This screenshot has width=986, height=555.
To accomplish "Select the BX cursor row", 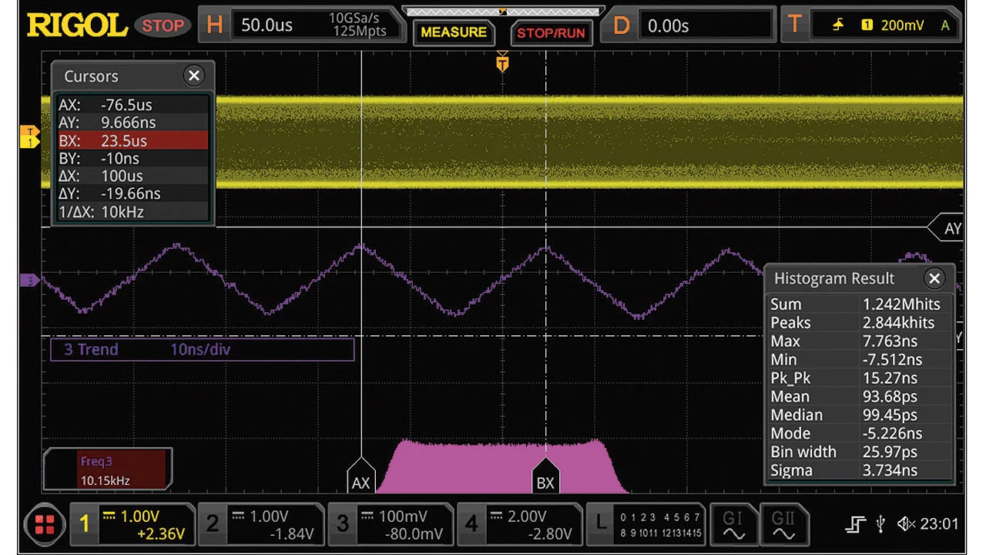I will [132, 140].
